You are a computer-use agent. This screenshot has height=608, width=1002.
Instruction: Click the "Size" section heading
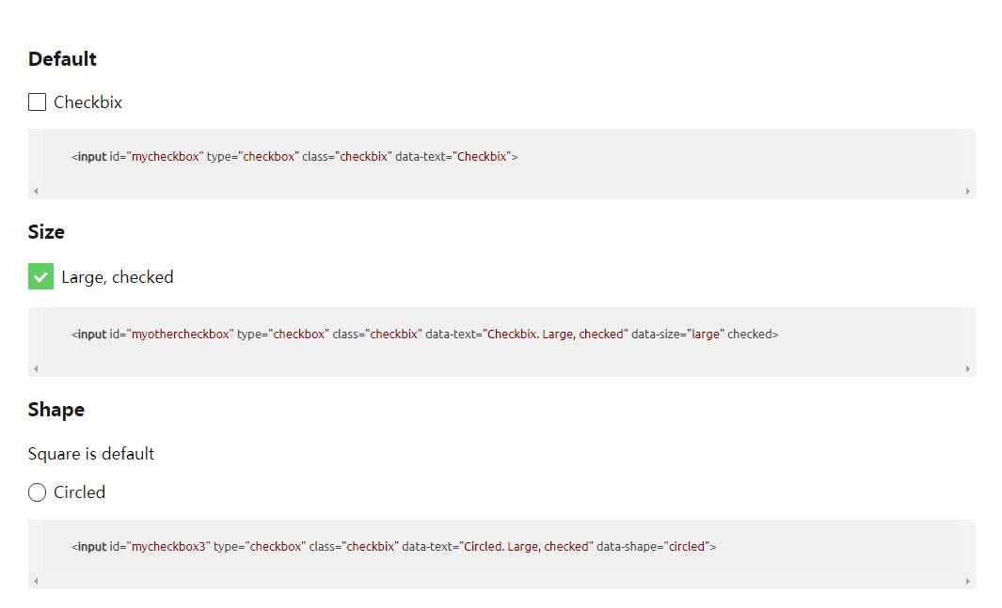point(46,232)
